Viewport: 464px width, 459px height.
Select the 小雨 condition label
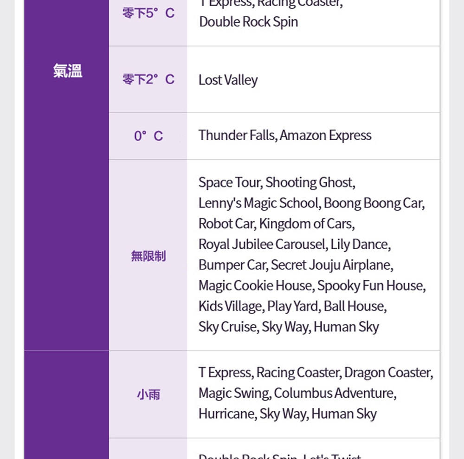[x=148, y=394]
